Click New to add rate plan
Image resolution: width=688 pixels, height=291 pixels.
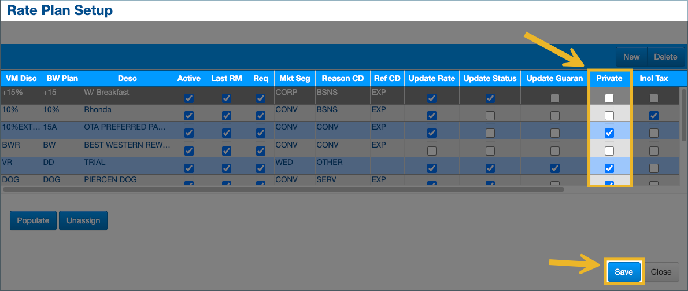(x=631, y=57)
